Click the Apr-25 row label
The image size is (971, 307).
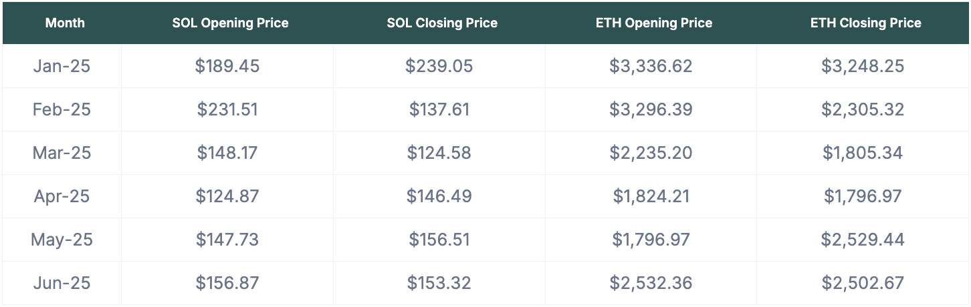point(62,196)
